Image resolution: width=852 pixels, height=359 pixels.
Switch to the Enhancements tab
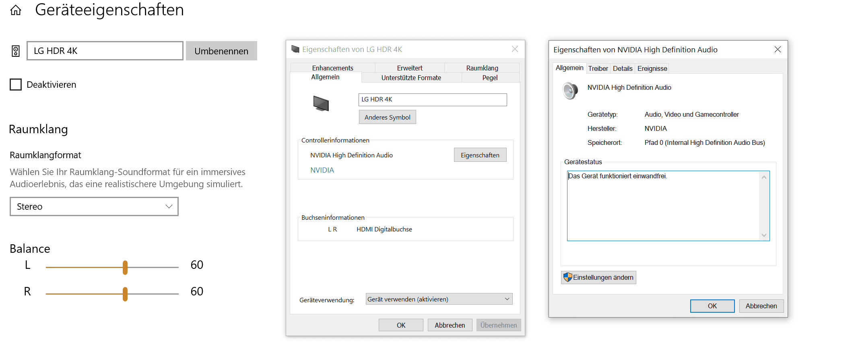(x=333, y=68)
